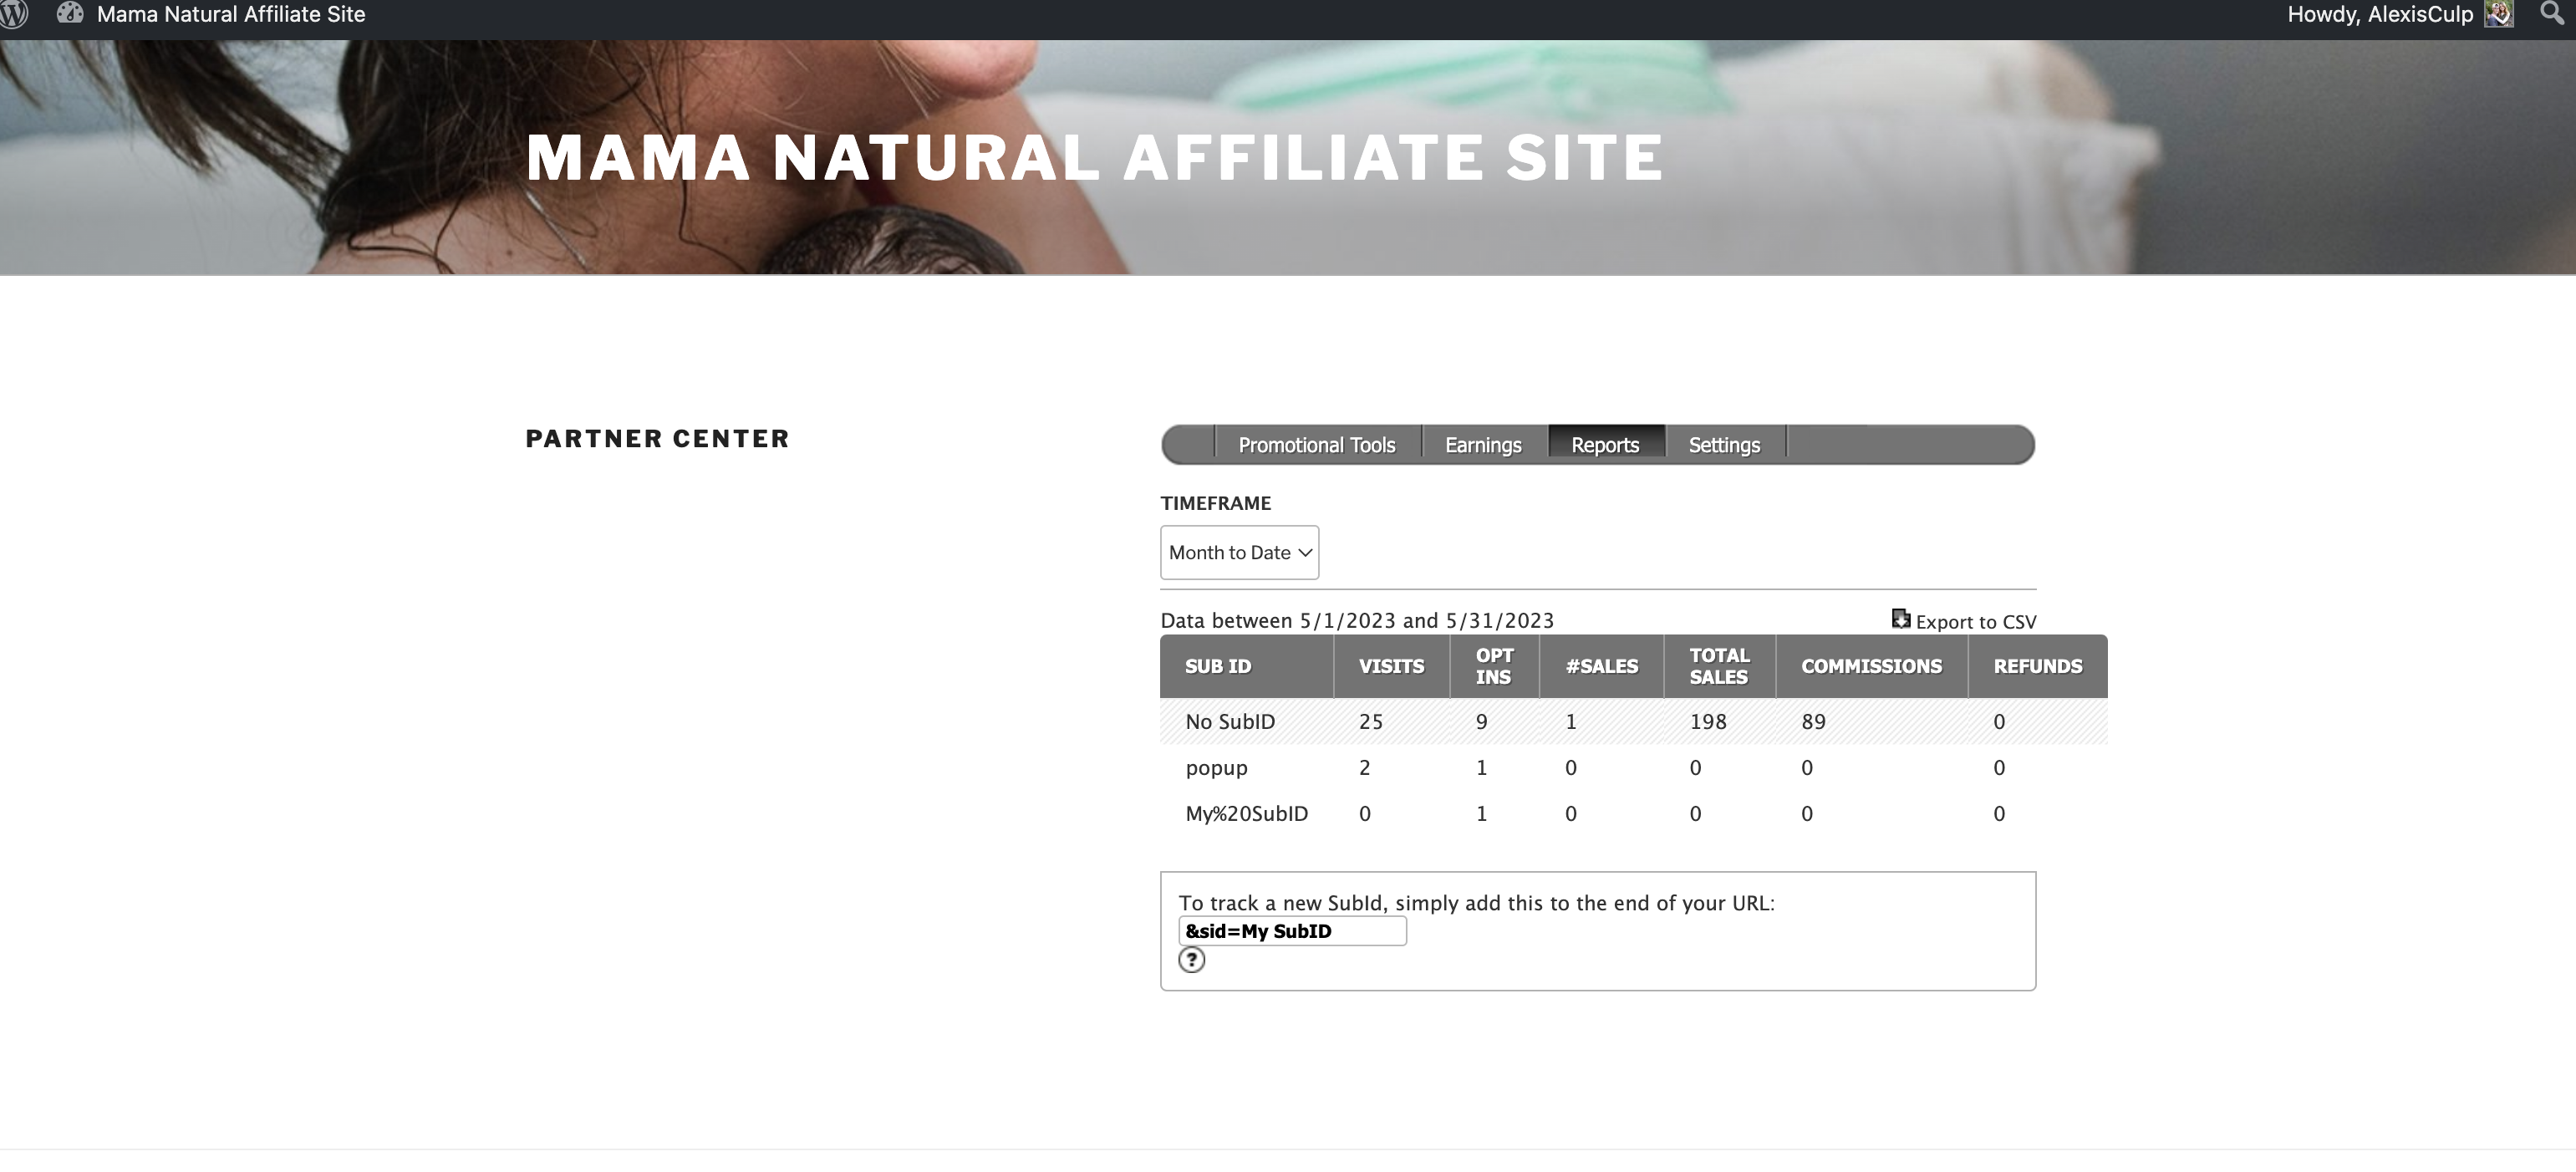Click the 89 commissions value

tap(1813, 722)
